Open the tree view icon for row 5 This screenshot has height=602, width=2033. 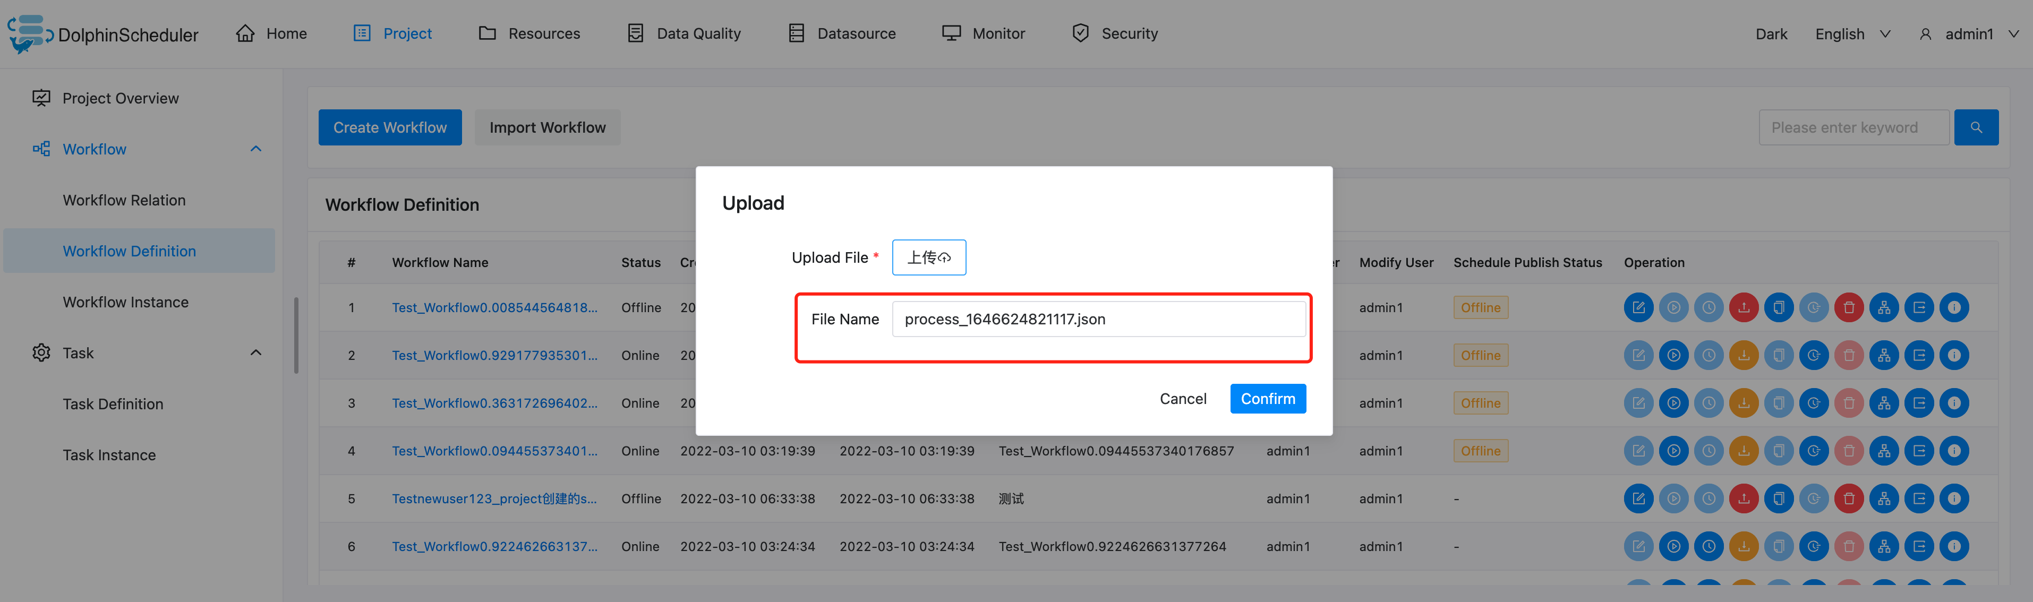tap(1884, 498)
